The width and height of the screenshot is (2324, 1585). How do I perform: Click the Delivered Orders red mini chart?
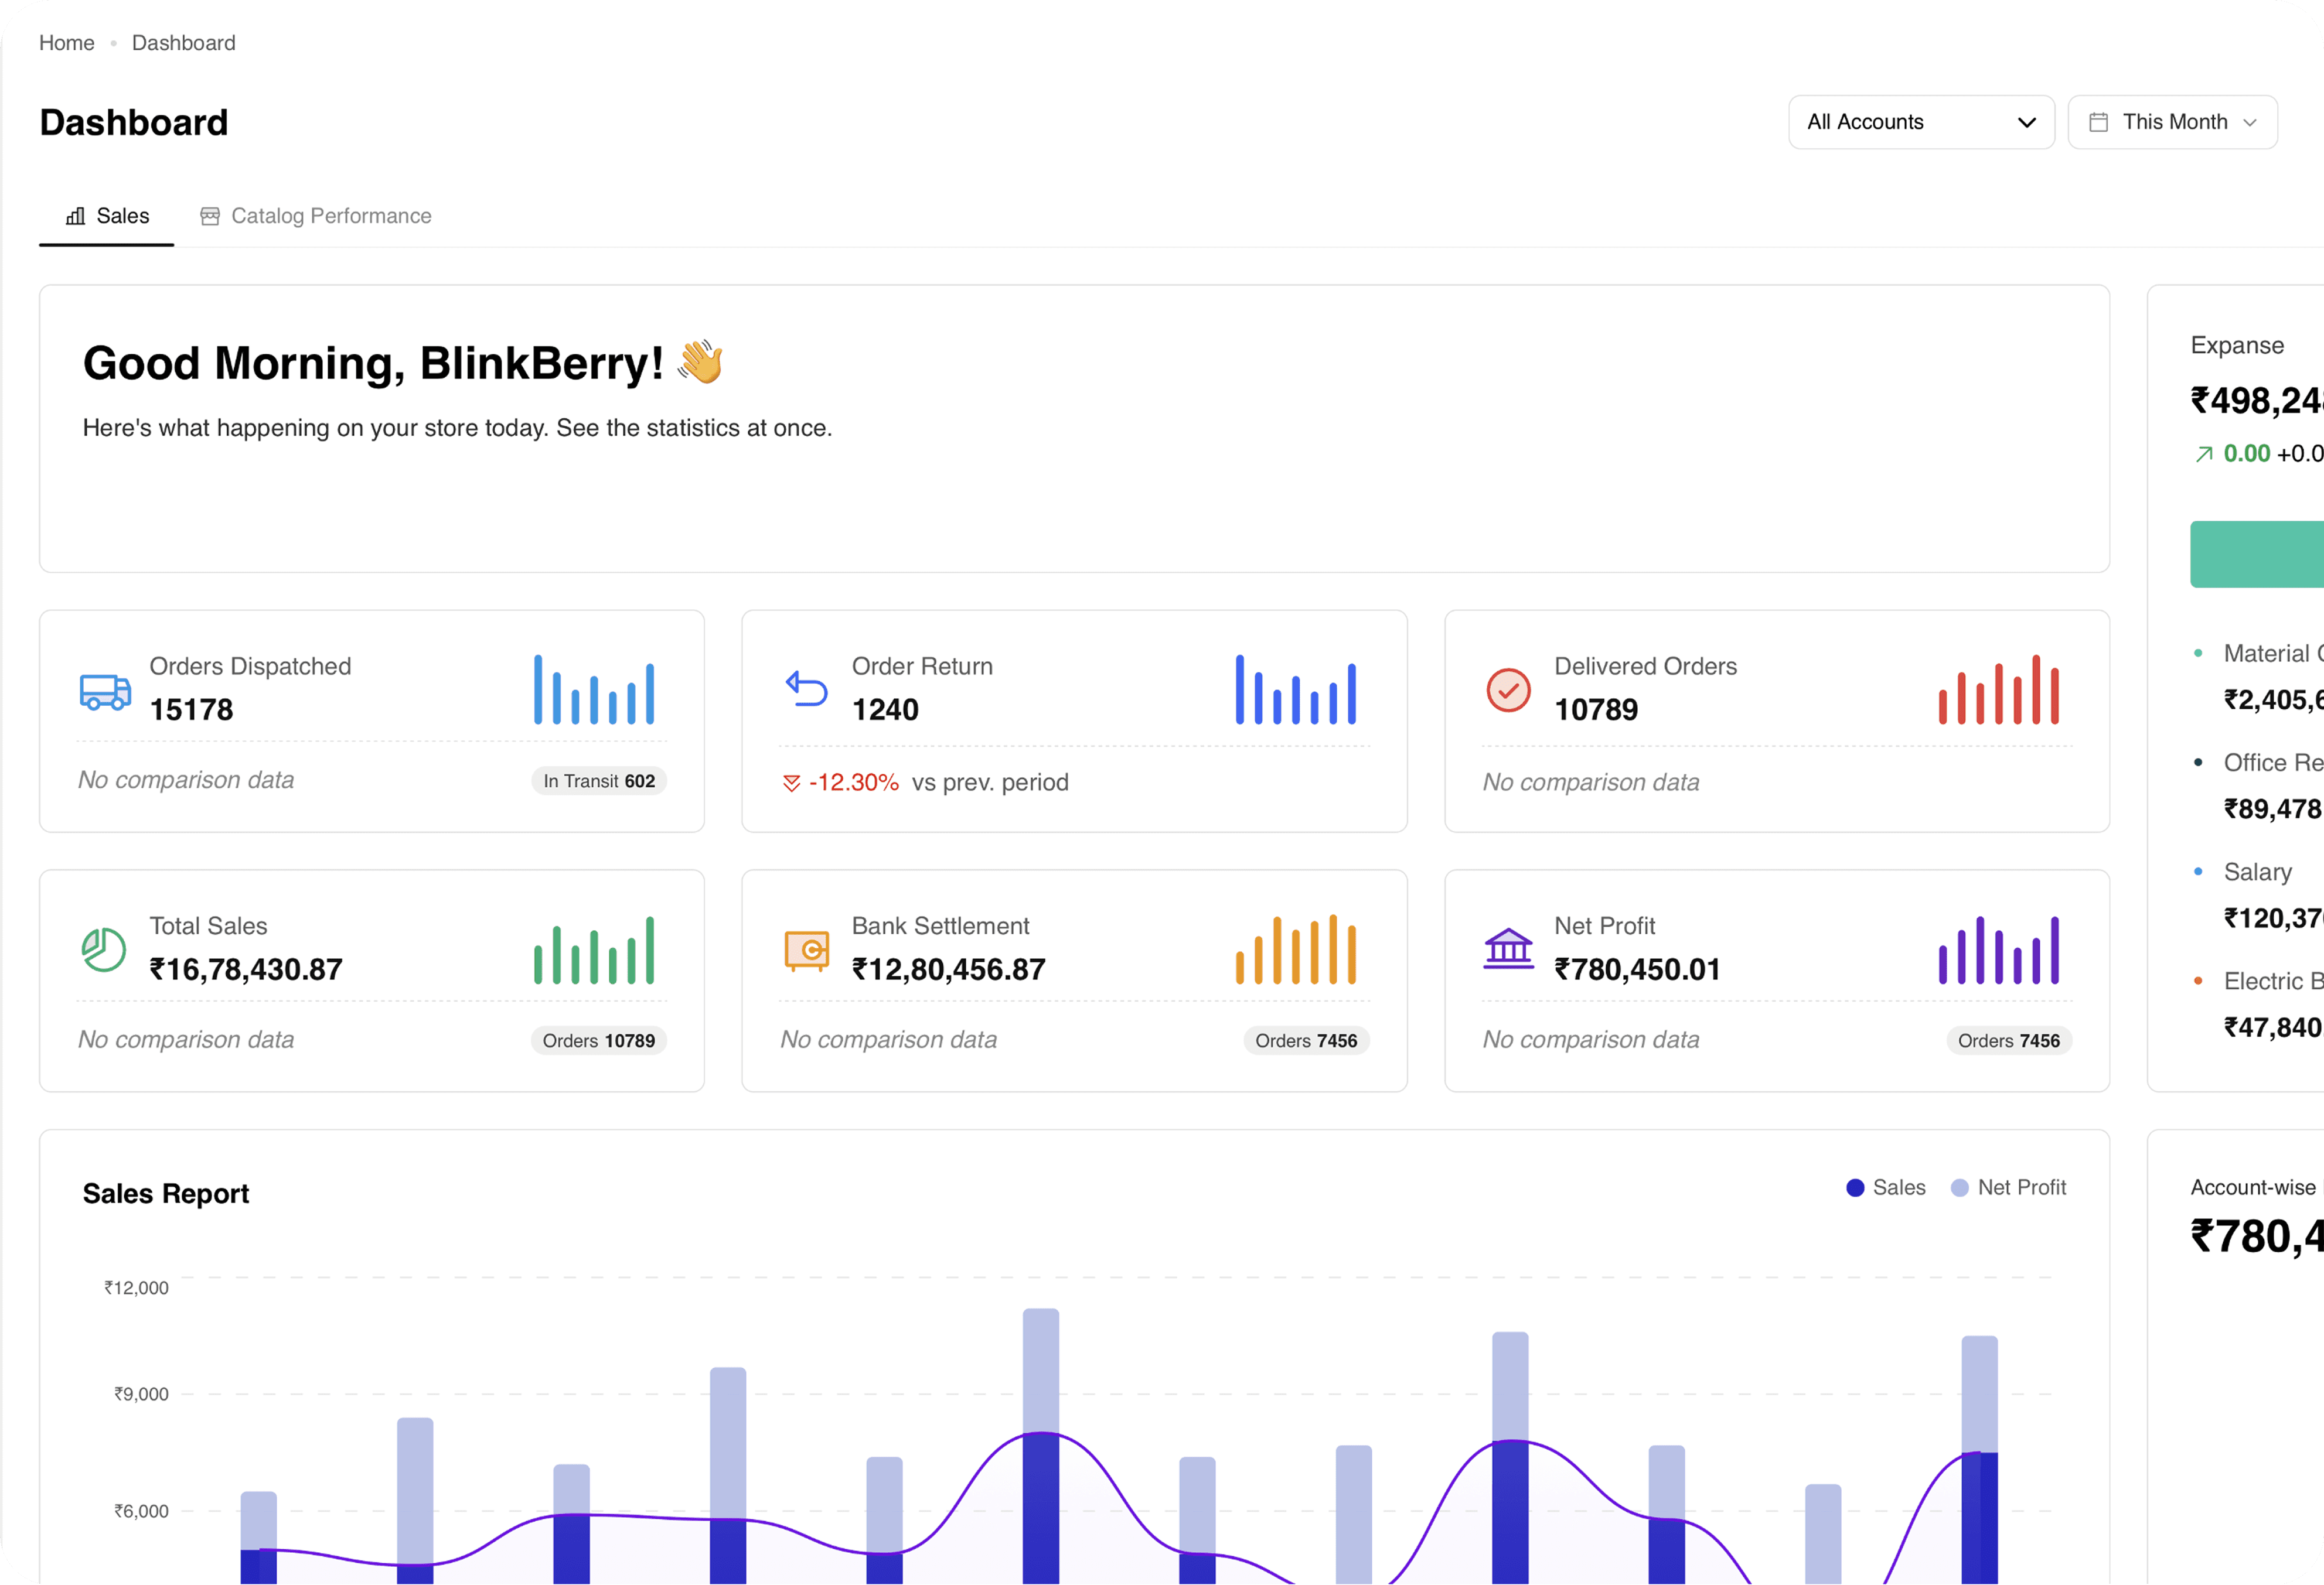point(1998,689)
